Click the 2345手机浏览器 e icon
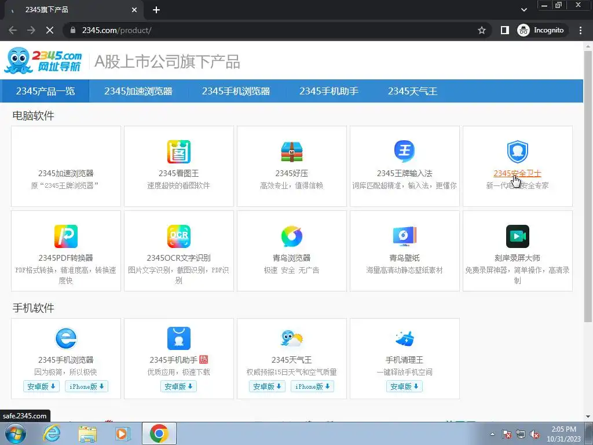 pyautogui.click(x=66, y=338)
